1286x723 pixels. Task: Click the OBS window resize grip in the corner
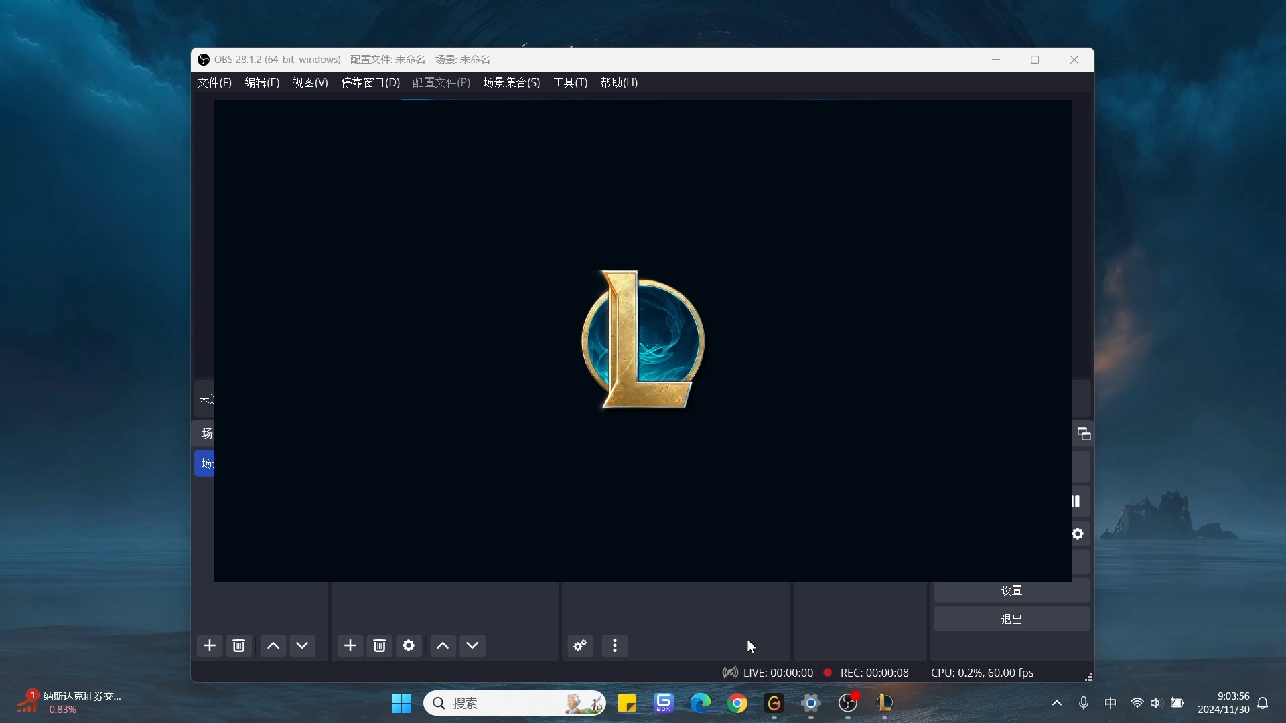1088,677
